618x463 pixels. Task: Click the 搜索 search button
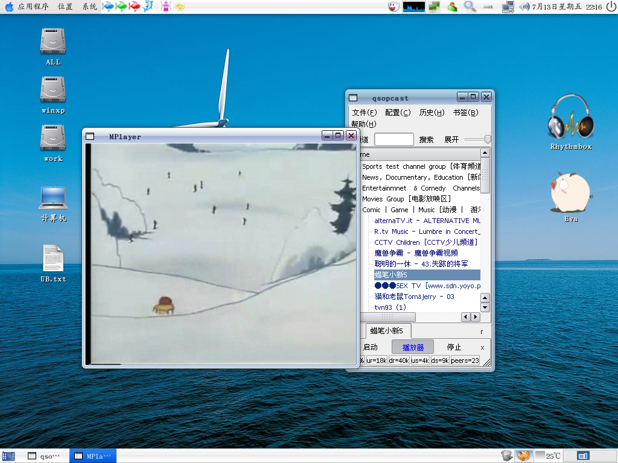[426, 140]
